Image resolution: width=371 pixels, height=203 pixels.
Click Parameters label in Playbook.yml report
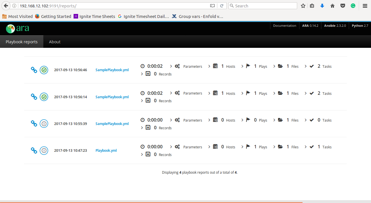(x=193, y=147)
